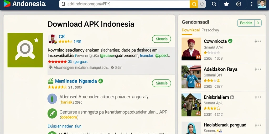
Task: Open the more options for Haolableraek penguad
Action: pos(258,125)
